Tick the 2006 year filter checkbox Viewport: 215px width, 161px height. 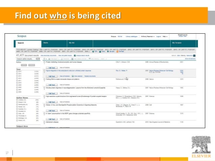pos(17,92)
